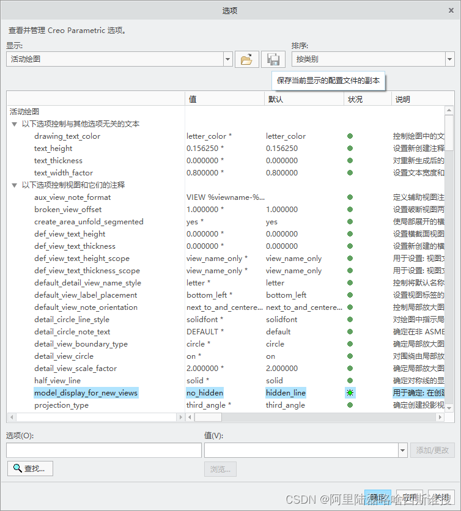Collapse the 以下选项控制视图和它们的注释 section
This screenshot has width=461, height=511.
pos(14,185)
